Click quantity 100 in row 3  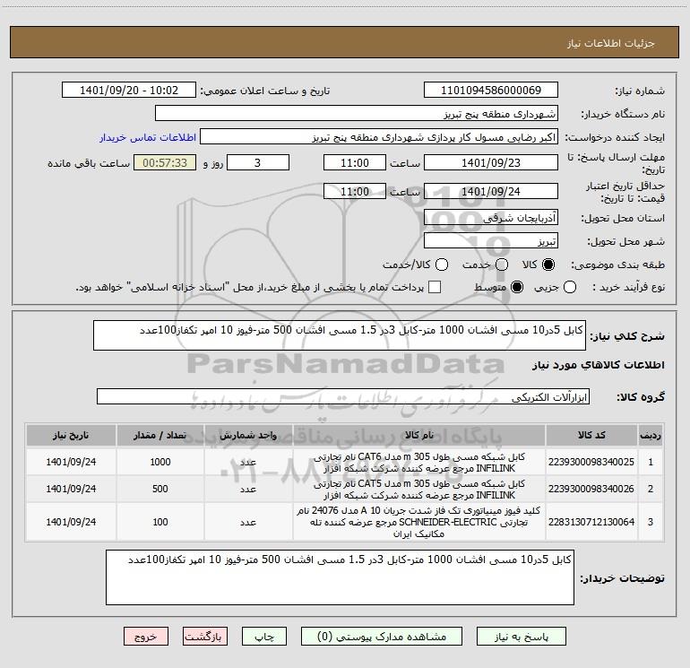[x=160, y=522]
